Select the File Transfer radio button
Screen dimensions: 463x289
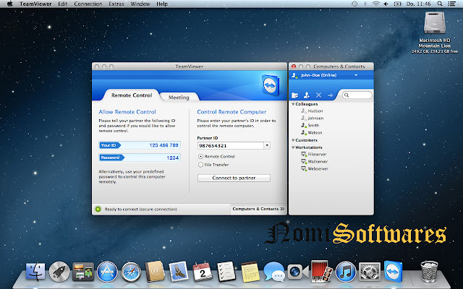click(201, 165)
